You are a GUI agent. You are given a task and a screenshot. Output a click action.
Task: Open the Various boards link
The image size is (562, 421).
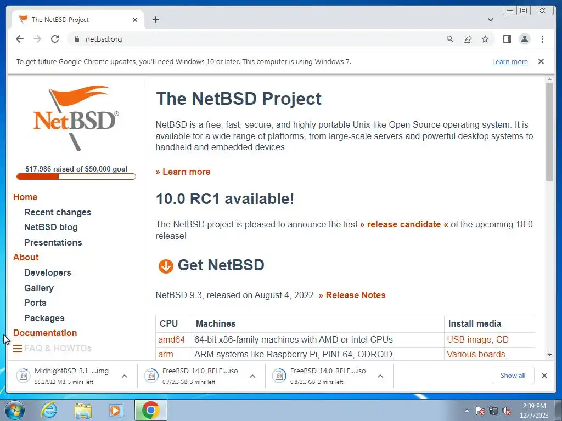click(x=477, y=355)
